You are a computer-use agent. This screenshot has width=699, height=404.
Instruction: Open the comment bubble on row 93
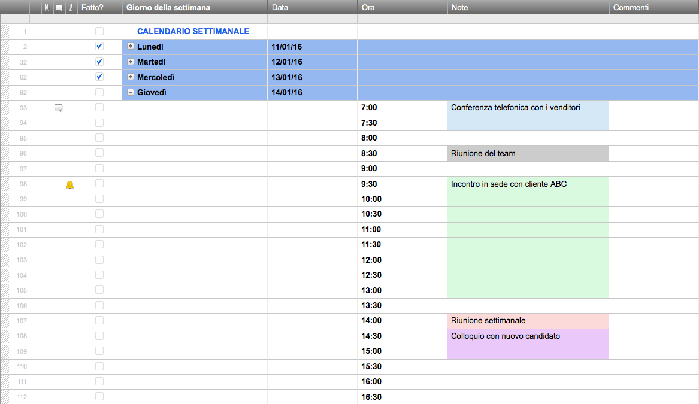point(58,108)
